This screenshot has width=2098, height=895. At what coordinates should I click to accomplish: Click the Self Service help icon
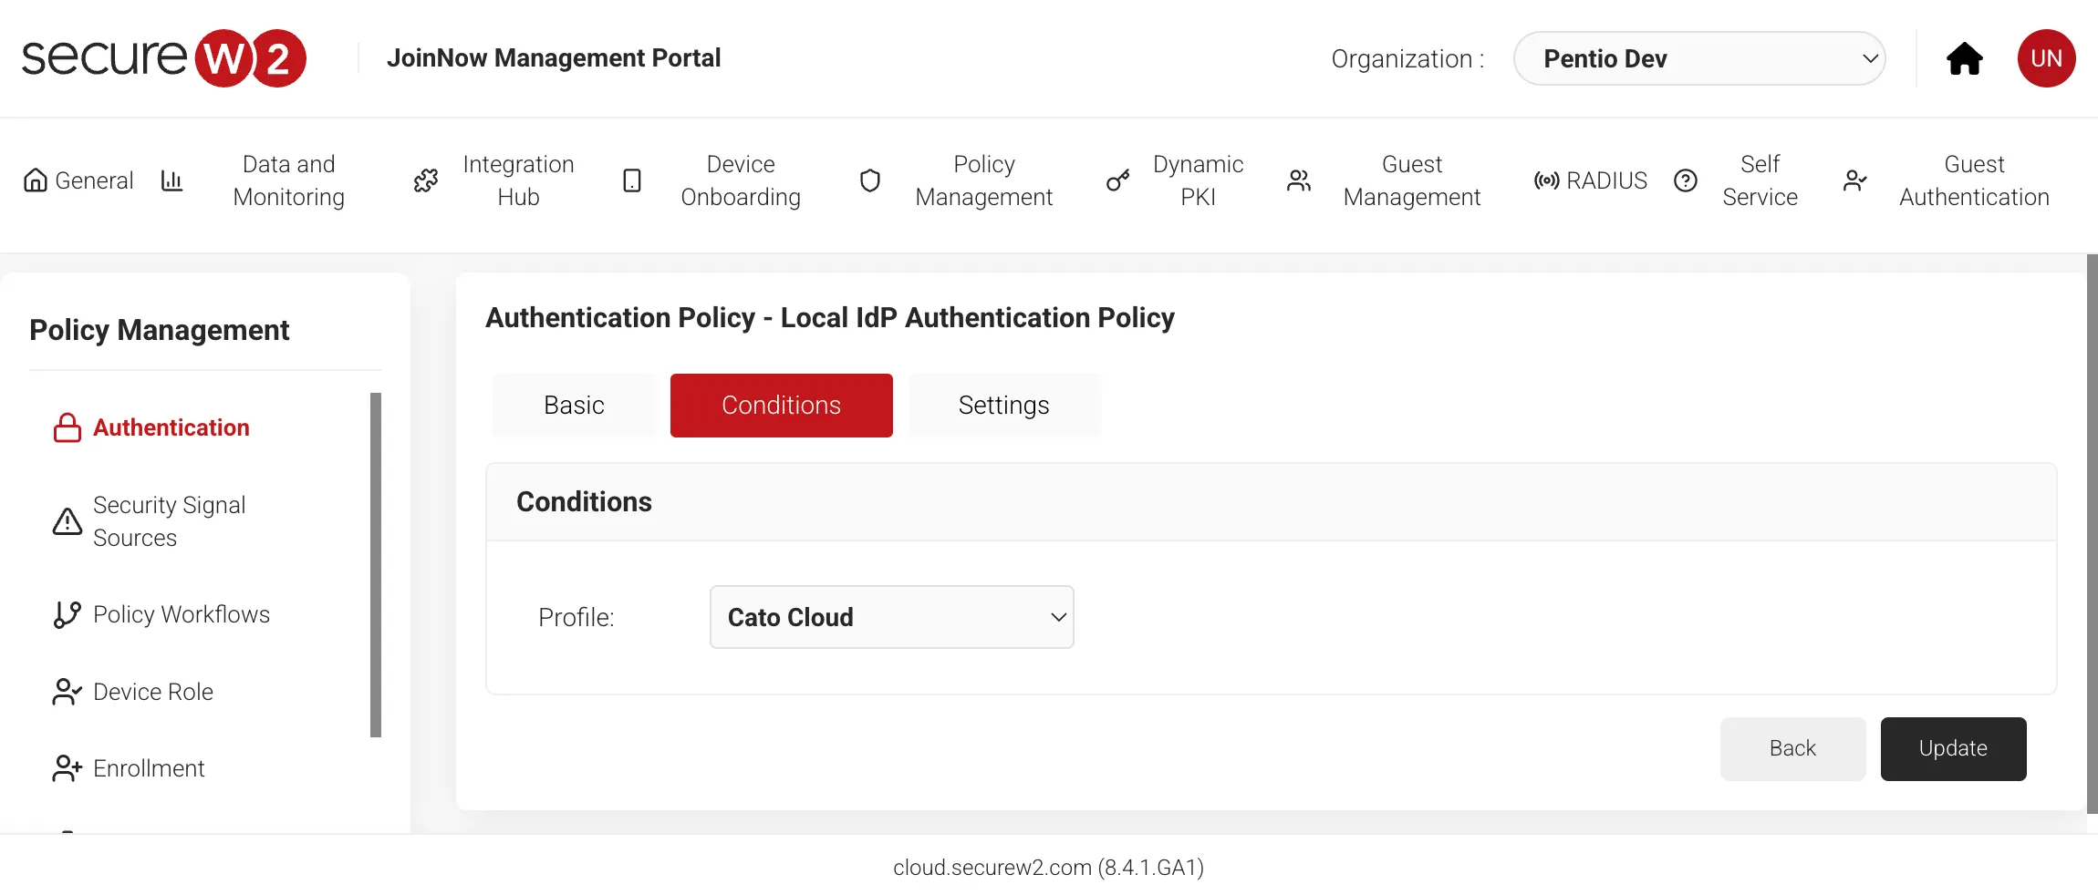pyautogui.click(x=1686, y=180)
